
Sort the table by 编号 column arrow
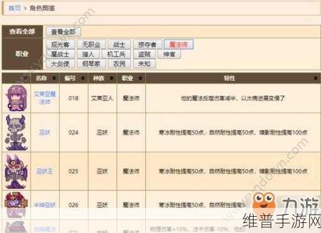point(83,79)
